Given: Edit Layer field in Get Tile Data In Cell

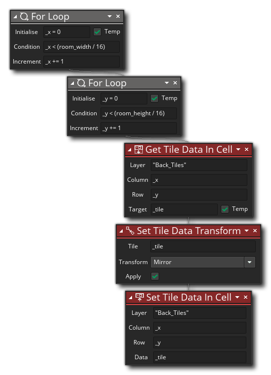Looking at the screenshot, I should pyautogui.click(x=199, y=165).
